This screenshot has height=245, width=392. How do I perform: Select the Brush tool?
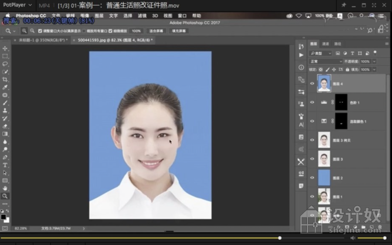point(5,103)
